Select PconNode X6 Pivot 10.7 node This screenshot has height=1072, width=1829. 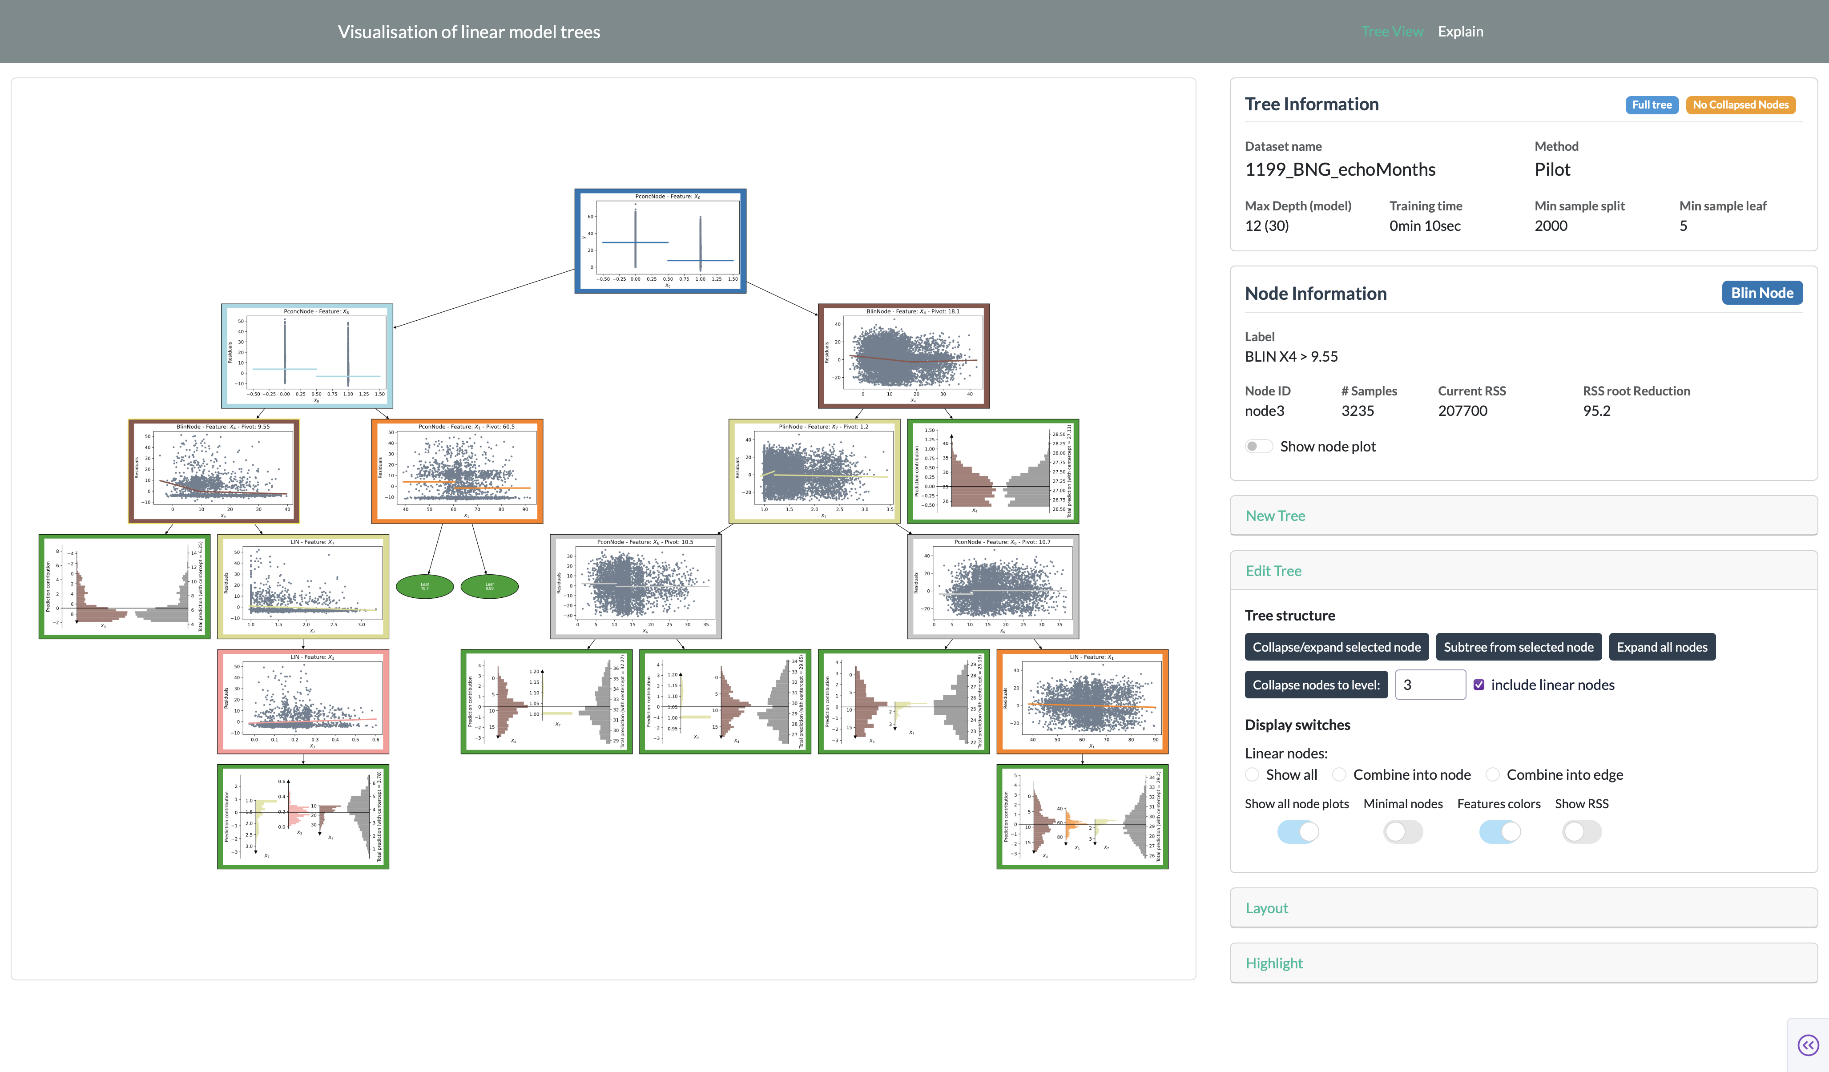point(993,586)
